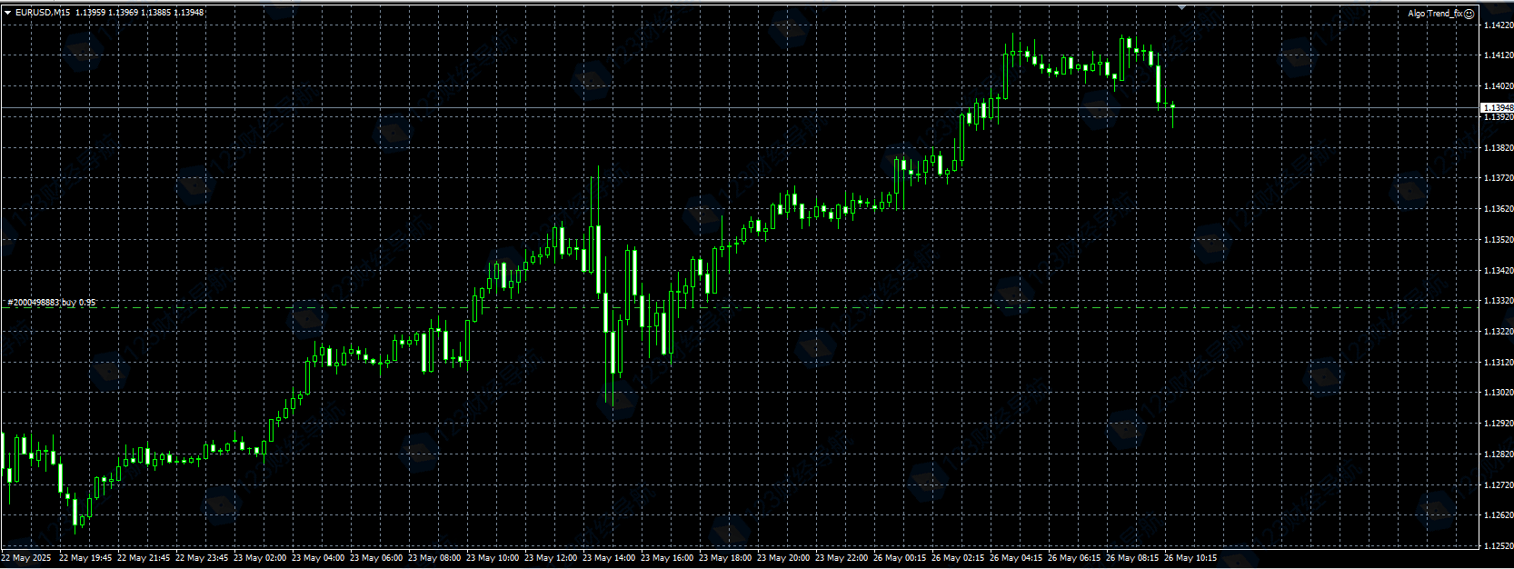Click the gray chart shift triangle marker
Screen dimensions: 1514x569
(x=1181, y=6)
